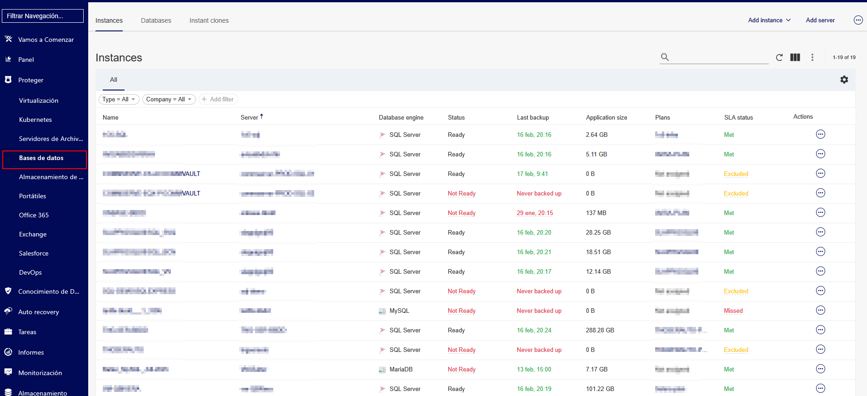
Task: Click the Panel chart icon
Action: tap(8, 59)
